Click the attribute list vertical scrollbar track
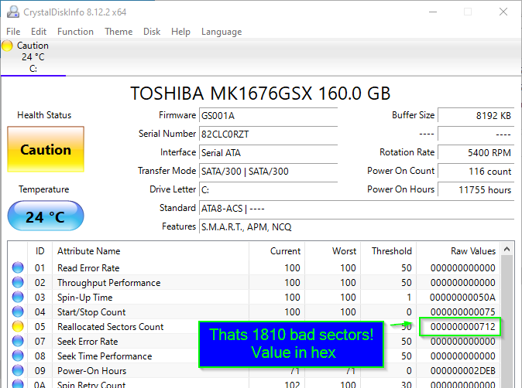Viewport: 522px width, 388px height. [507, 322]
